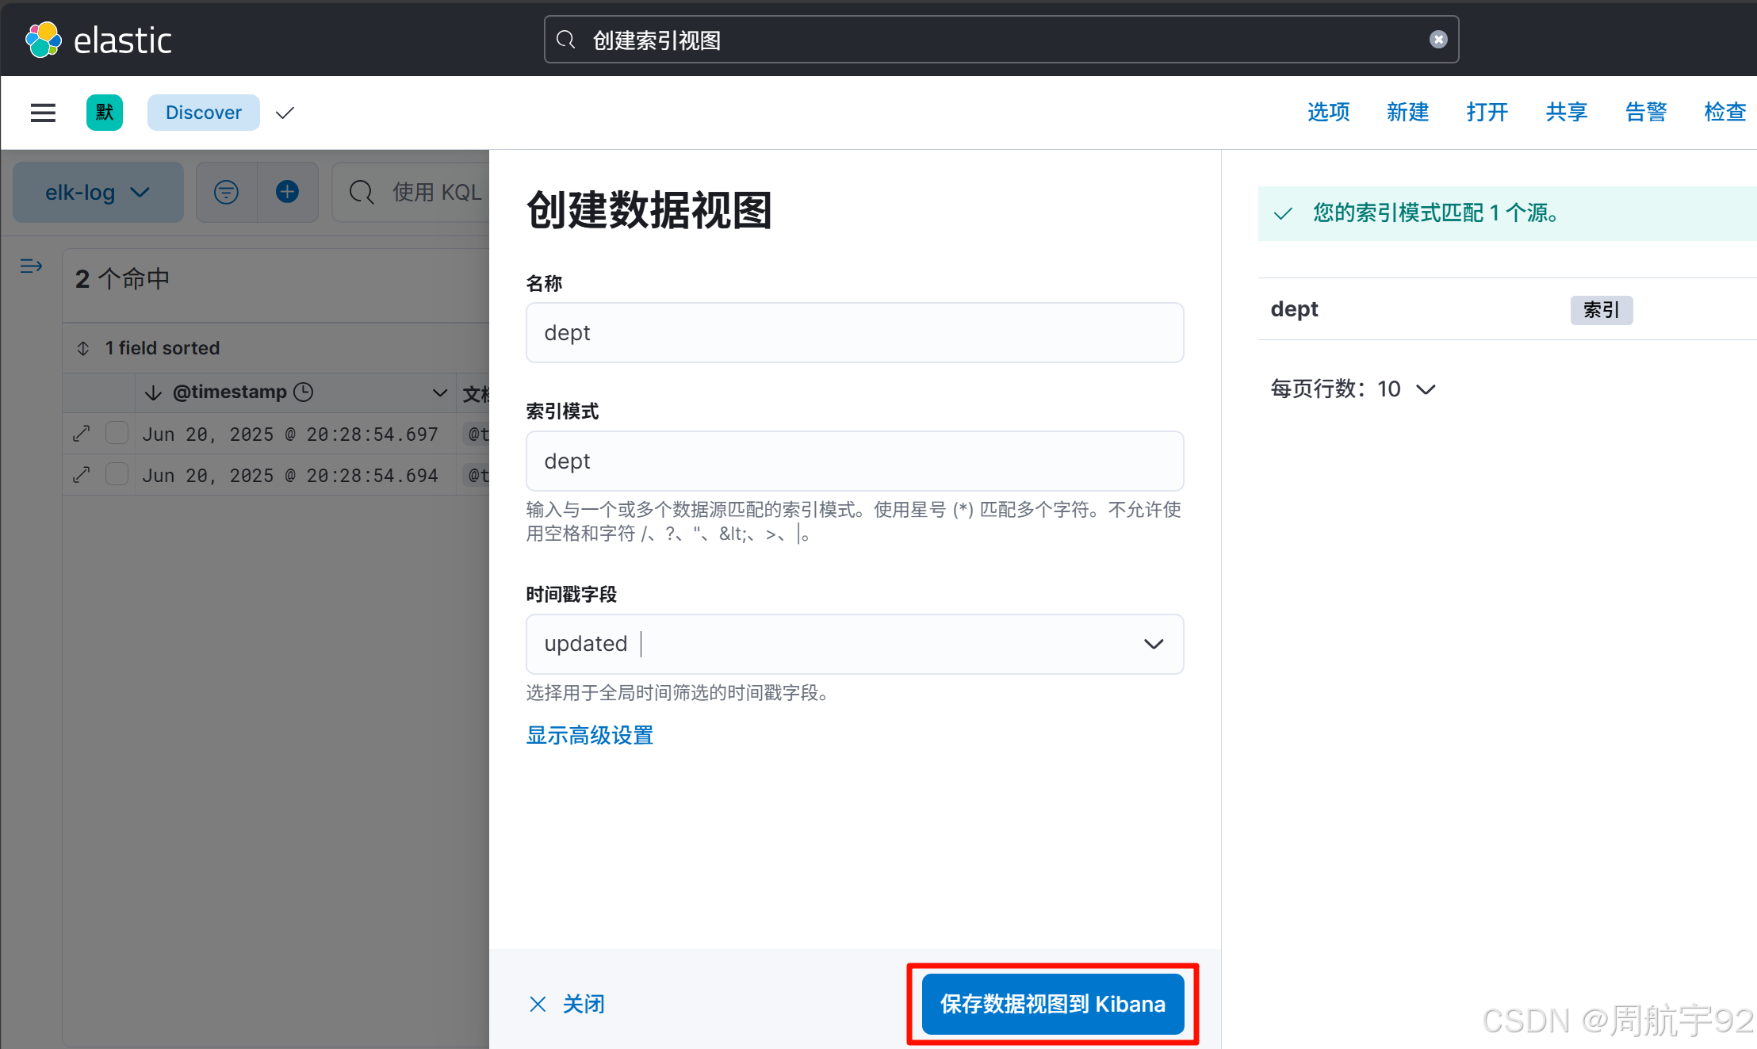Click the 2 个命中 hits count
The image size is (1757, 1049).
point(123,279)
